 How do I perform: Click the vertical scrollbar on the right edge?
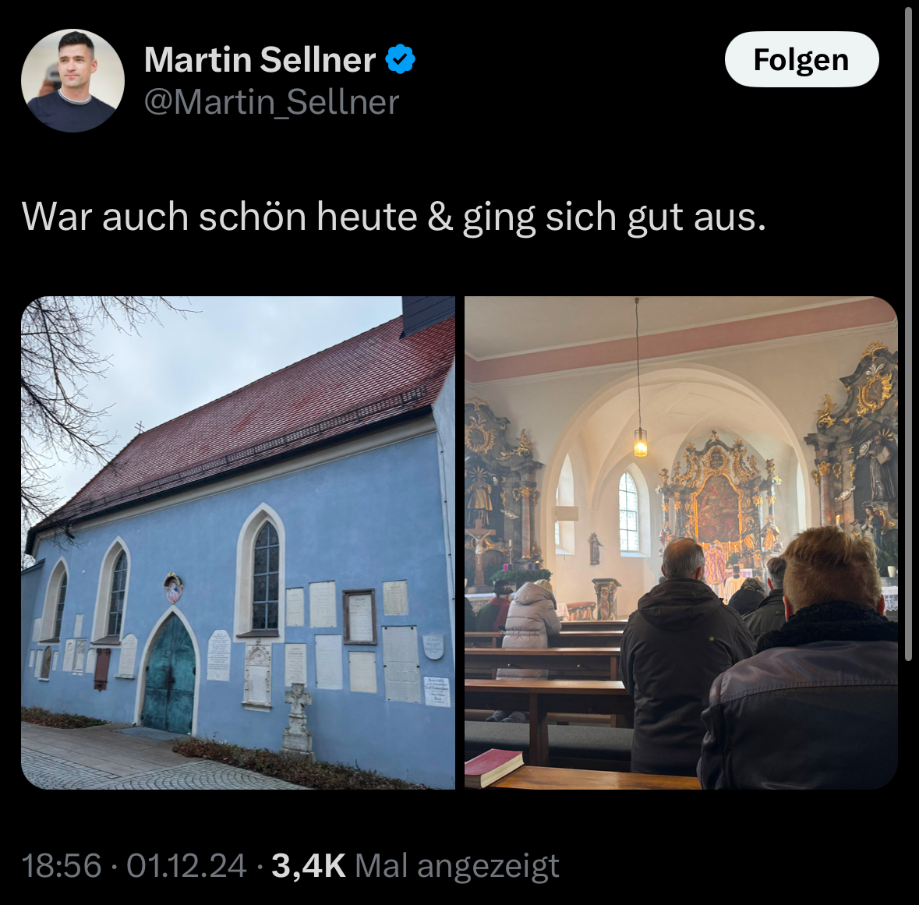point(908,334)
